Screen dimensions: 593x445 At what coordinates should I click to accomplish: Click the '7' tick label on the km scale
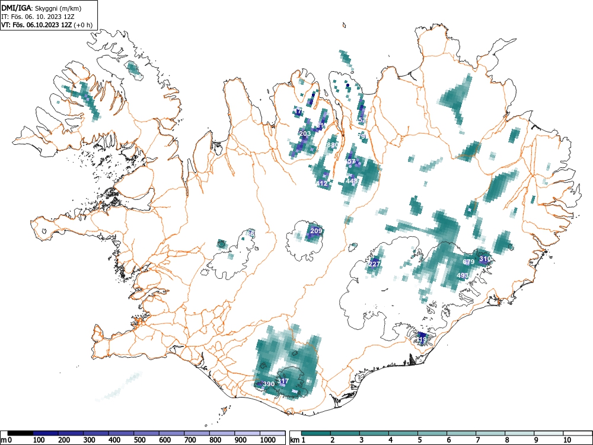(x=477, y=440)
